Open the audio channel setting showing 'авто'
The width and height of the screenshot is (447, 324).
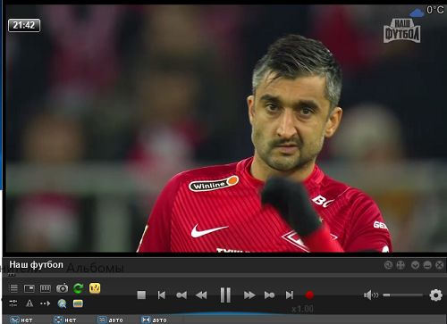[154, 320]
